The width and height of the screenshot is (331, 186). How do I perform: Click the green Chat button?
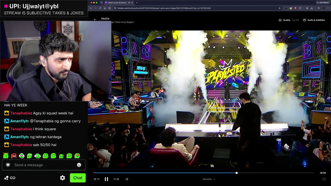point(78,178)
